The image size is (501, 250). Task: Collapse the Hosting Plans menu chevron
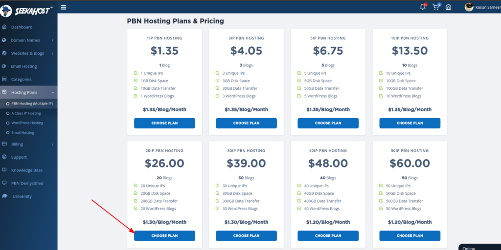(52, 92)
